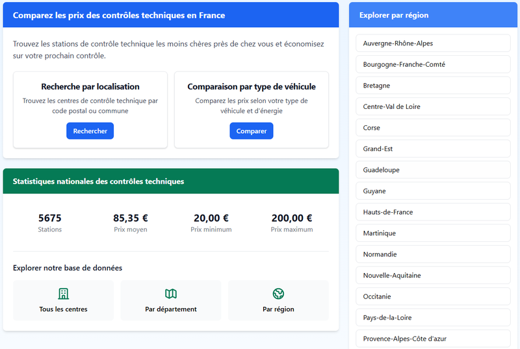This screenshot has width=520, height=349.
Task: Open the Normandie region
Action: click(433, 254)
